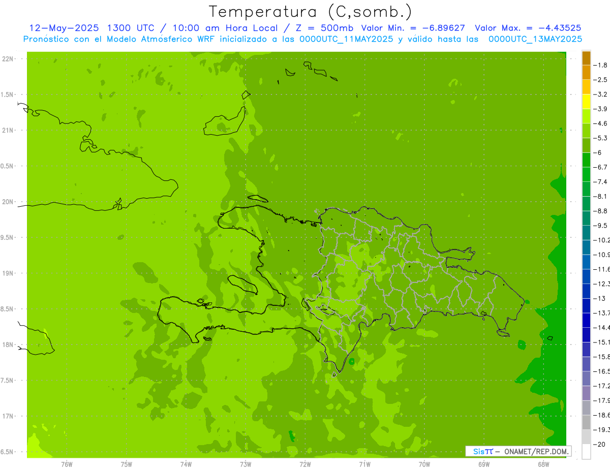The height and width of the screenshot is (471, 610).
Task: Pick the teal swatch between -9.5 and -10.2
Action: pyautogui.click(x=586, y=233)
